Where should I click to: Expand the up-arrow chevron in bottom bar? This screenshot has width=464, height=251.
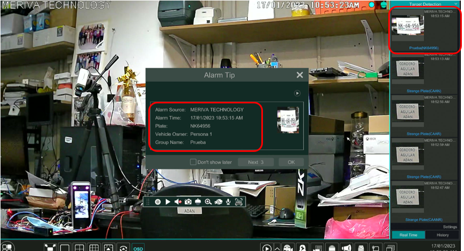click(277, 248)
